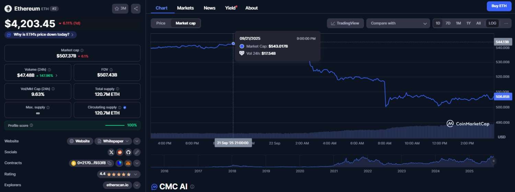The width and height of the screenshot is (515, 192).
Task: Click the pause handle on the range navigator
Action: pos(493,161)
